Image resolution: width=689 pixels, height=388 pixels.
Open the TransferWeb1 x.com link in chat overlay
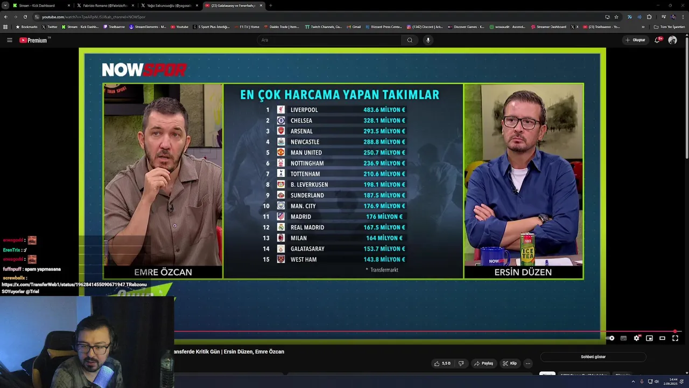[64, 285]
